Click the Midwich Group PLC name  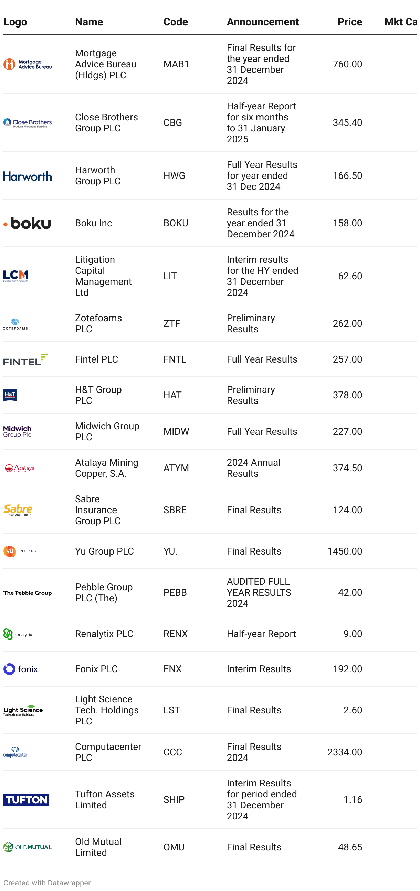pyautogui.click(x=107, y=431)
